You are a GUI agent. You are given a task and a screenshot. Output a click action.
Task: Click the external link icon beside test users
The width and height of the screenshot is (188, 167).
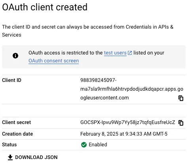tap(130, 53)
